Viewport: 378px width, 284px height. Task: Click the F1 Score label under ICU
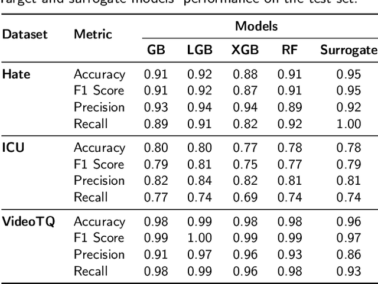coord(99,164)
